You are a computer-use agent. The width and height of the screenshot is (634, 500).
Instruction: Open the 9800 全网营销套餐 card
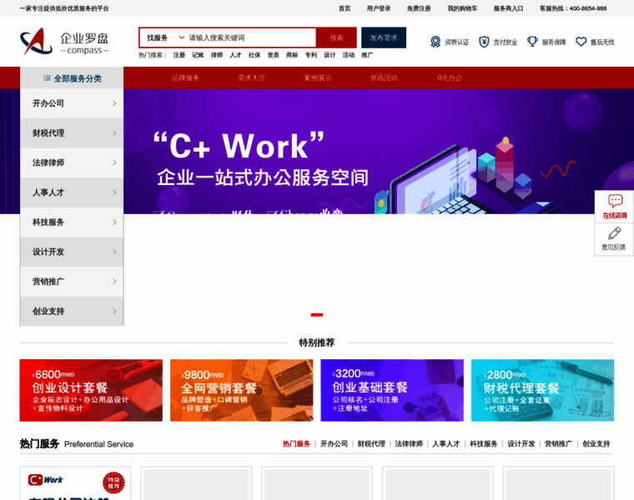(x=241, y=390)
